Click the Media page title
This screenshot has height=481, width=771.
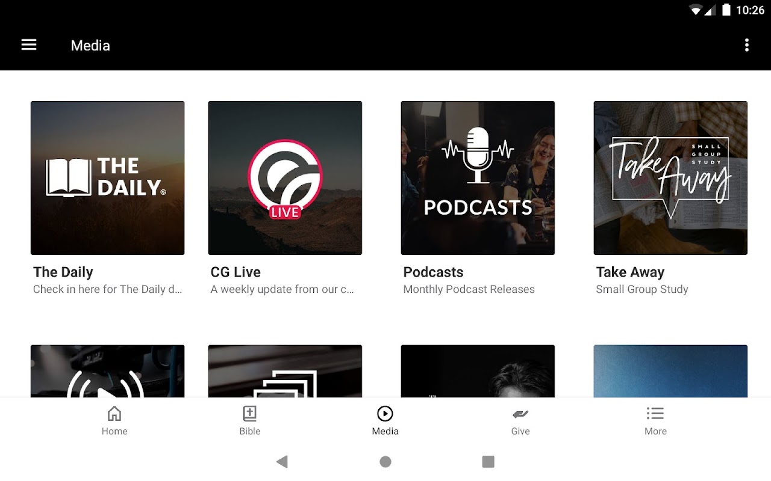(90, 46)
